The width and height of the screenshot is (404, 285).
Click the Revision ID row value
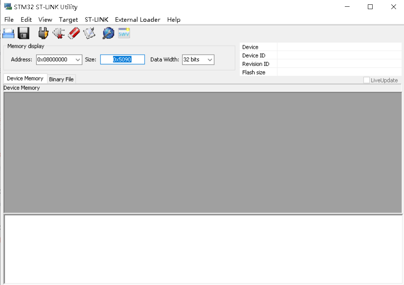click(339, 64)
